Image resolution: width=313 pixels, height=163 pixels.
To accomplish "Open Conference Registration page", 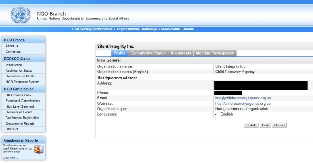I will [x=21, y=118].
